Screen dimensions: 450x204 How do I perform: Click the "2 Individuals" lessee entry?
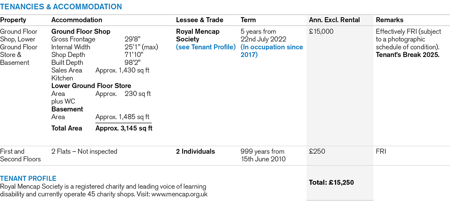[195, 151]
